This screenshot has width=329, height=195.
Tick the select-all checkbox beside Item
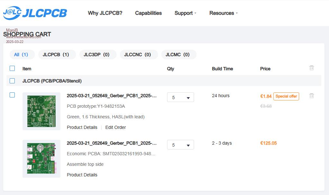12,68
